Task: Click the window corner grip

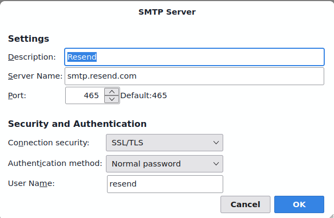Action: click(x=331, y=215)
